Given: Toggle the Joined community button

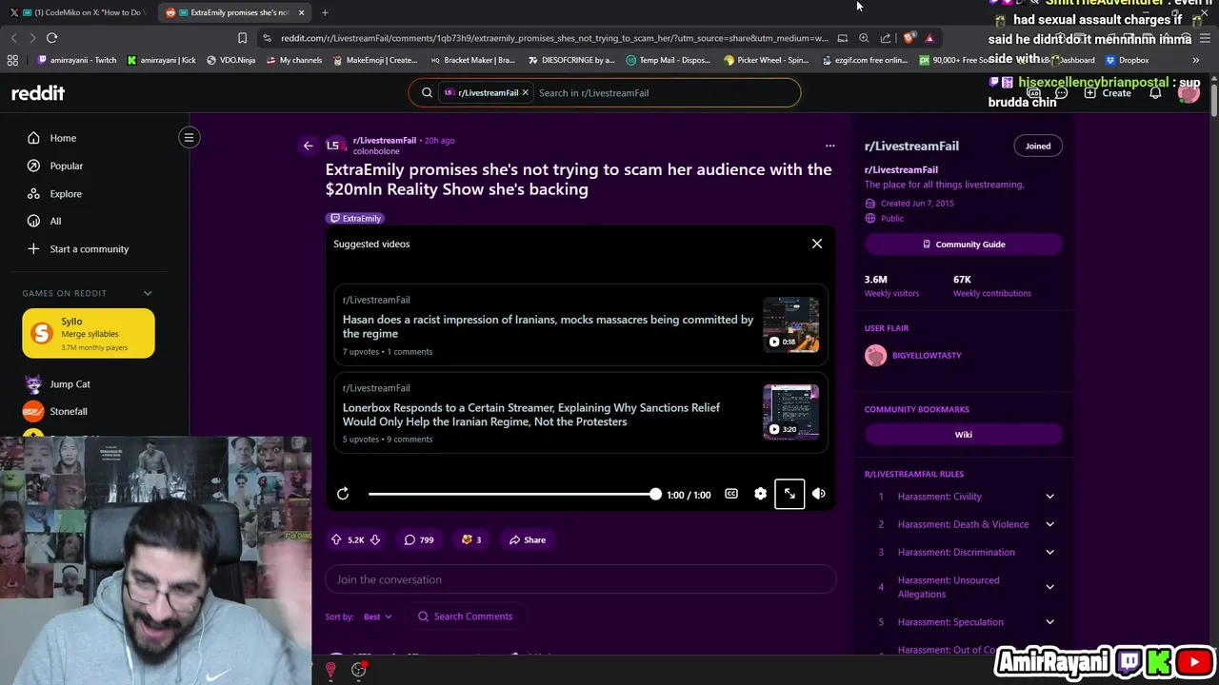Looking at the screenshot, I should (x=1037, y=146).
